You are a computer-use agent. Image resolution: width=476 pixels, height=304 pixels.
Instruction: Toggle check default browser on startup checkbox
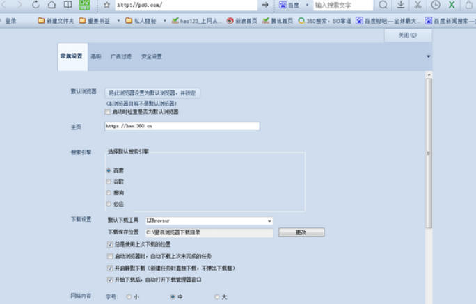pos(107,112)
